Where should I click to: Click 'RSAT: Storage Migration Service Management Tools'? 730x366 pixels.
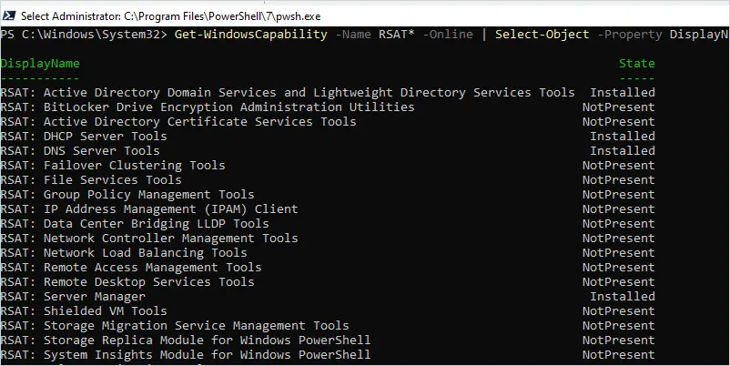175,326
